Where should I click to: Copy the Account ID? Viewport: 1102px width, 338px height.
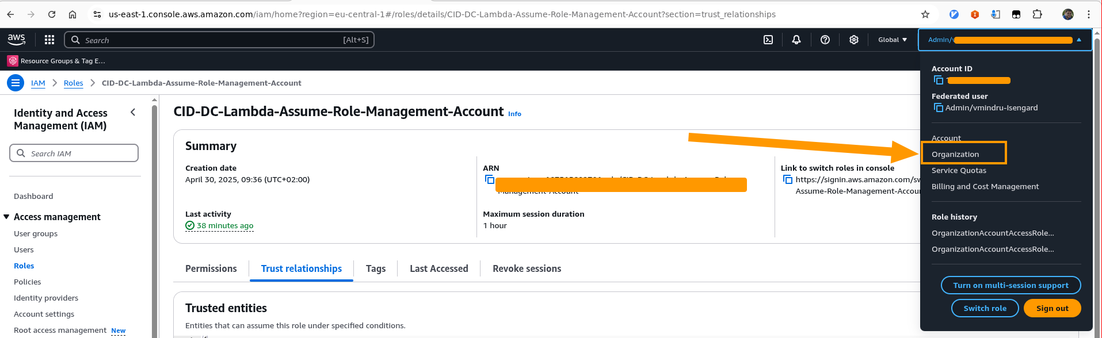pos(939,80)
